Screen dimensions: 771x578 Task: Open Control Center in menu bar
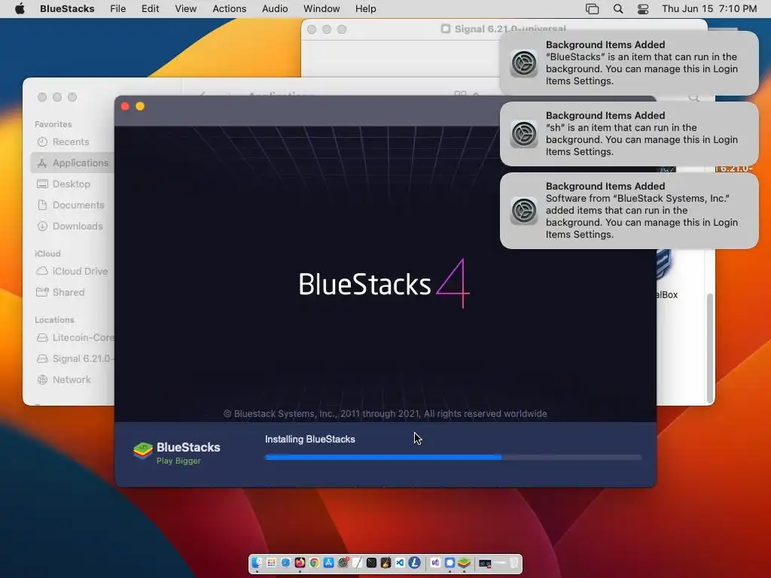643,9
